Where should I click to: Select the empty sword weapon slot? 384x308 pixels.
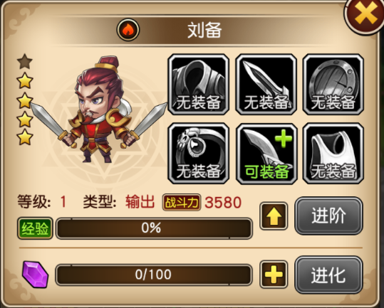(266, 85)
